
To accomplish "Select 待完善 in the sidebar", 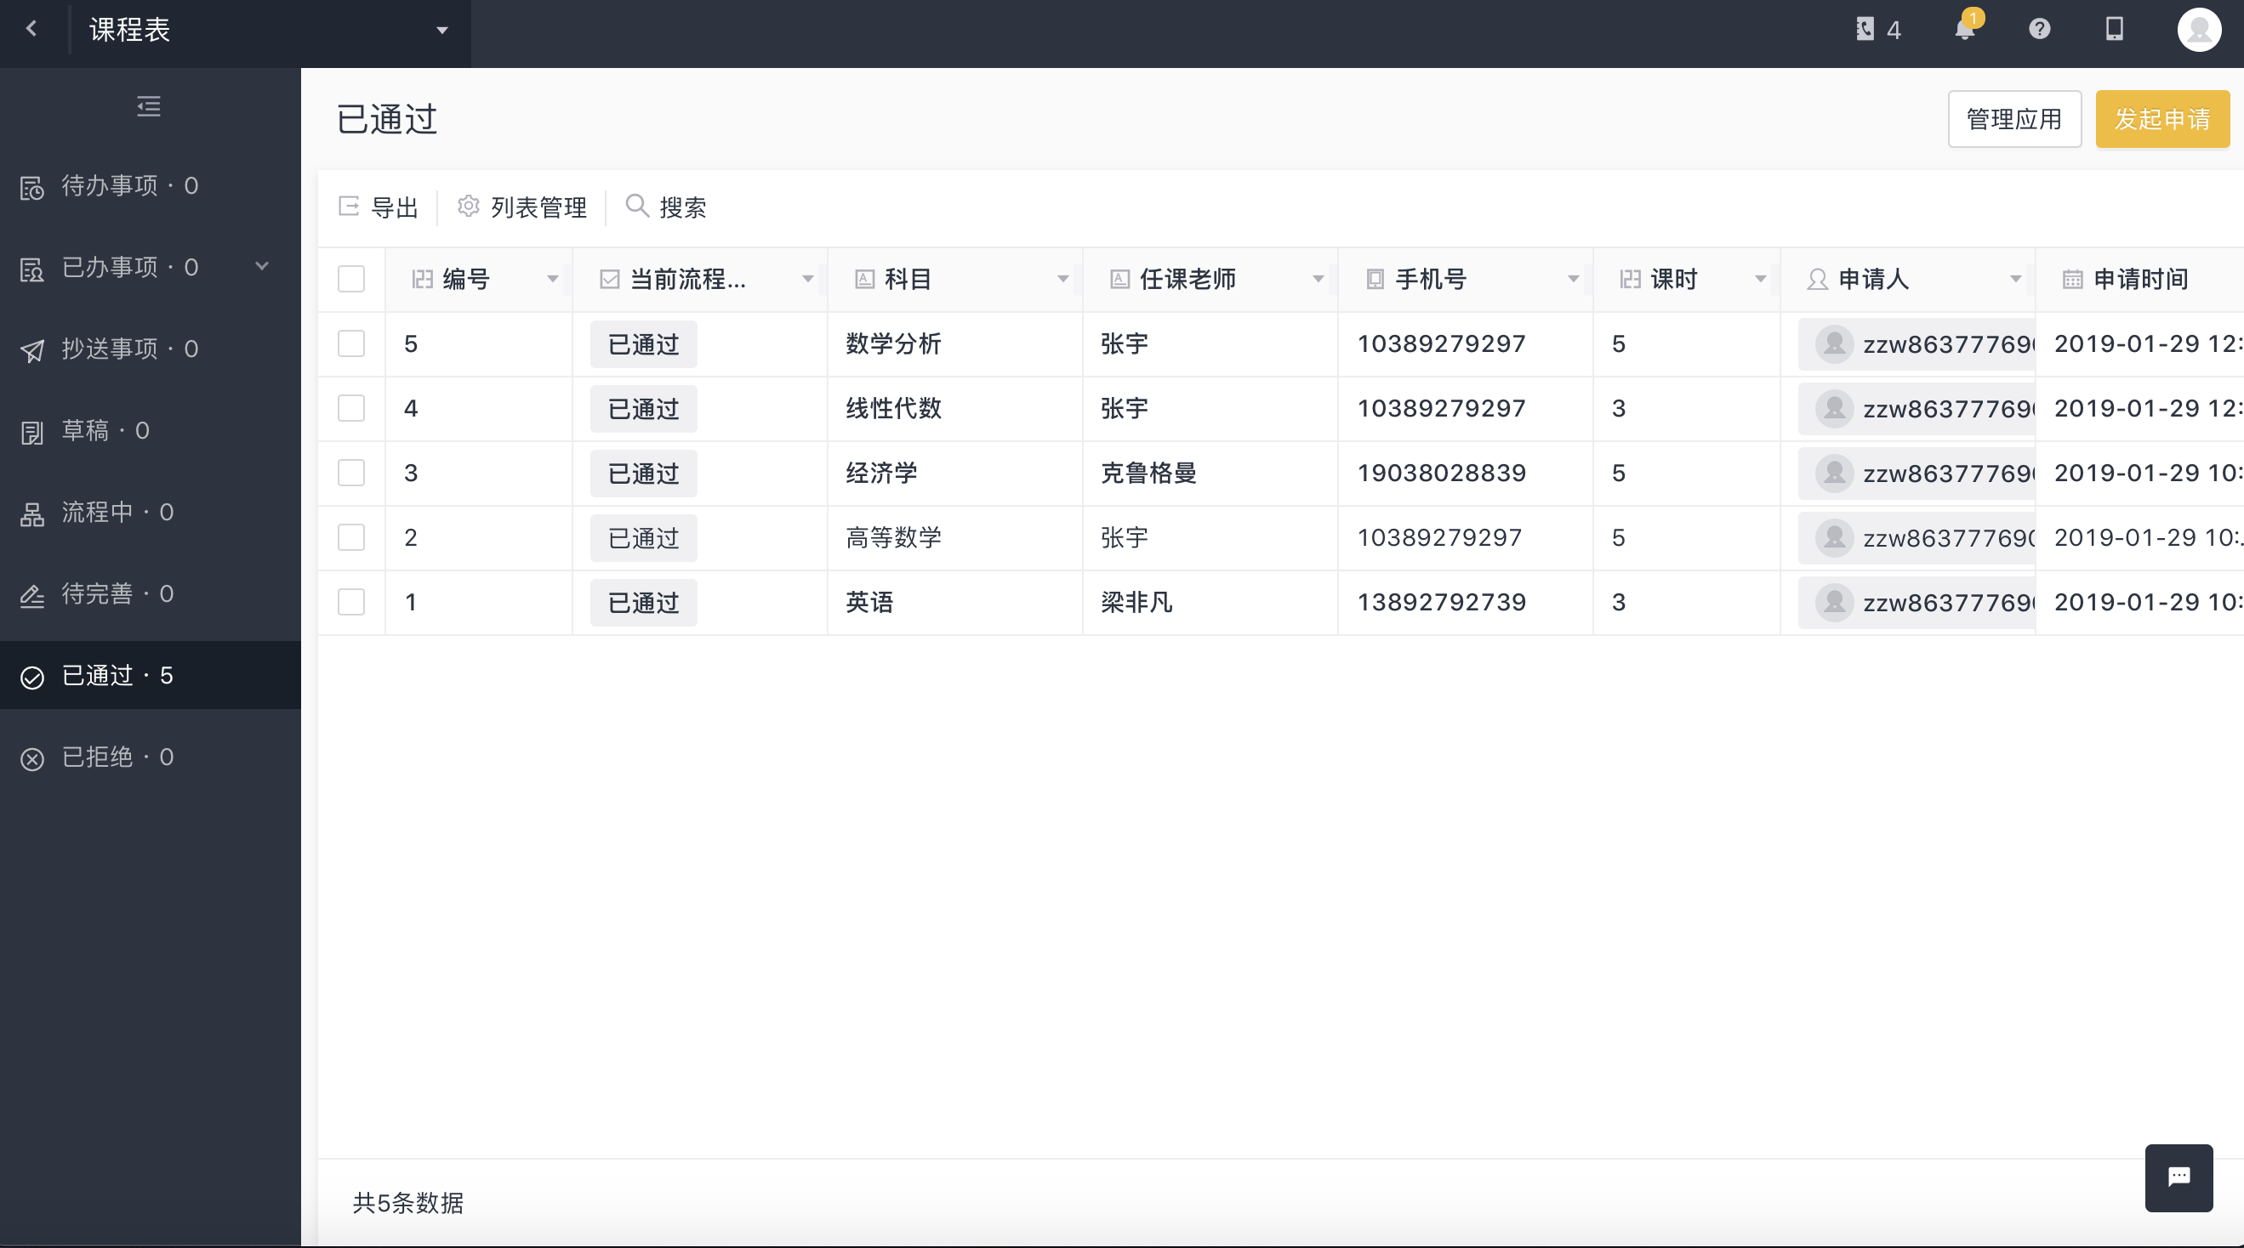I will click(x=150, y=595).
